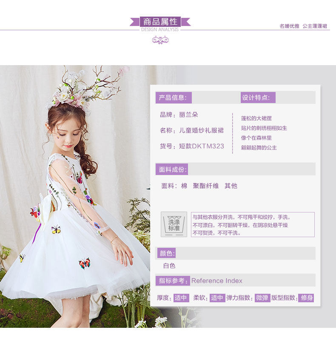Click the red butterfly on the skirt
Viewport: 336px width, 344px height.
tap(85, 263)
